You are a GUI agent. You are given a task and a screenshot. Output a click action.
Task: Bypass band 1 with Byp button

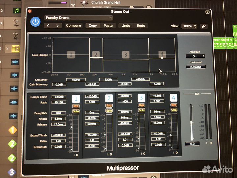pyautogui.click(x=76, y=106)
